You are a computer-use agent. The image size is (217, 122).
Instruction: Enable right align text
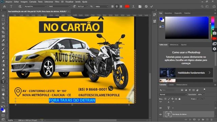pyautogui.click(x=121, y=6)
